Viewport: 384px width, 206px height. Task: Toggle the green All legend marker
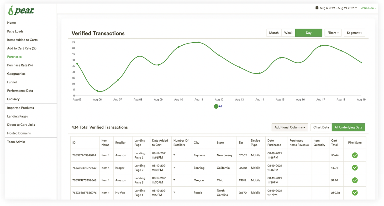tap(216, 107)
